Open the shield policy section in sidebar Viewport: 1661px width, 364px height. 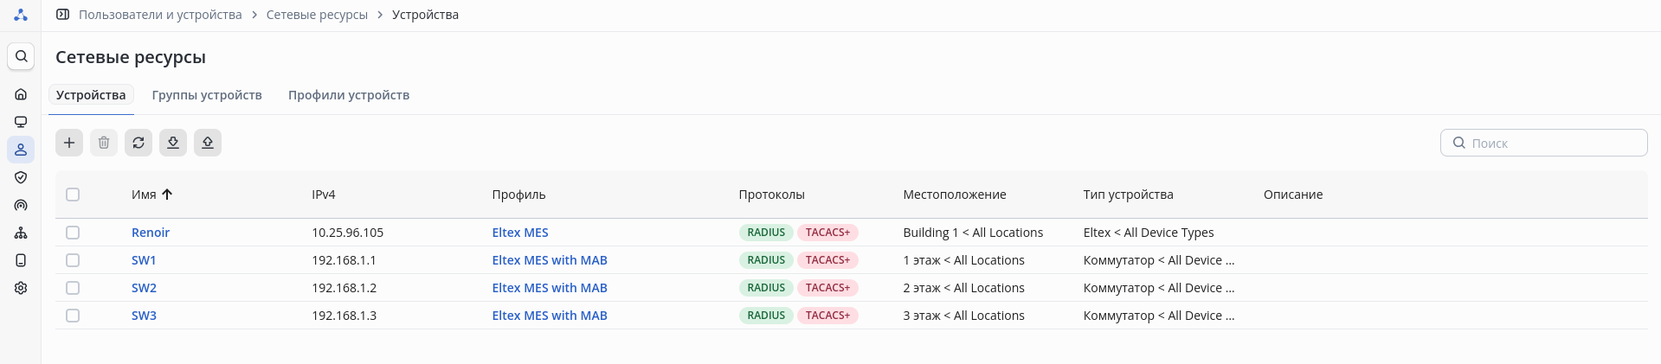(x=21, y=177)
